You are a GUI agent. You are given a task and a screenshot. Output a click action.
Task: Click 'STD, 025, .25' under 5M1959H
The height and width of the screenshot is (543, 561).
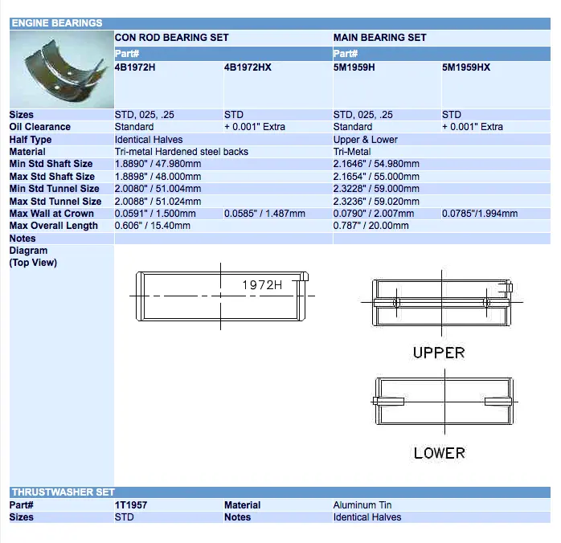363,115
